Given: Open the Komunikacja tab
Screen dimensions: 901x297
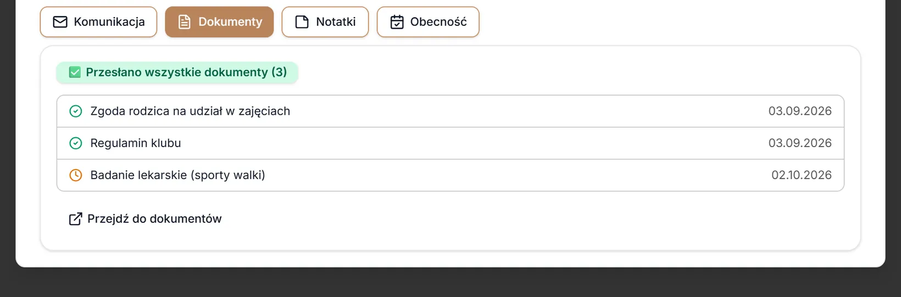Looking at the screenshot, I should tap(98, 22).
